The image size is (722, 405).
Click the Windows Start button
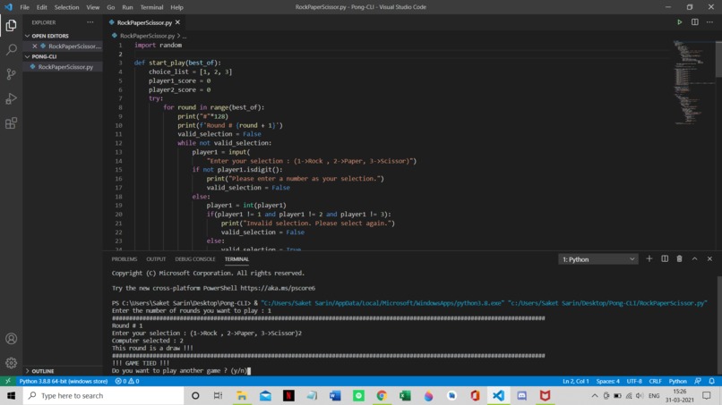pyautogui.click(x=11, y=395)
